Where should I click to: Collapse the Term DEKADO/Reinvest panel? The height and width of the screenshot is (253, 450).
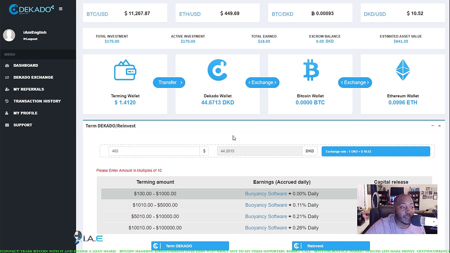(x=432, y=126)
